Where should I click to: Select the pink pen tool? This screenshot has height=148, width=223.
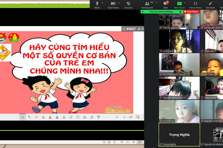(64, 117)
